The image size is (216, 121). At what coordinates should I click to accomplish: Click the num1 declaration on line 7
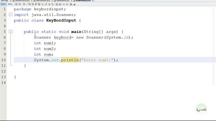tap(49, 43)
